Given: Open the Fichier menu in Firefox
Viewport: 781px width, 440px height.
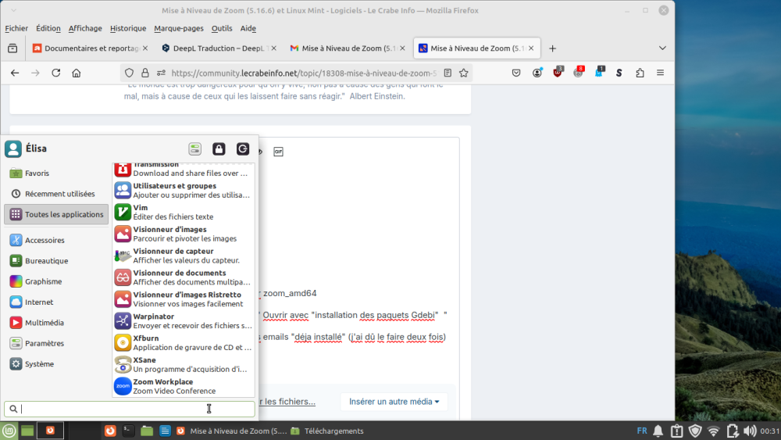Looking at the screenshot, I should pos(16,28).
